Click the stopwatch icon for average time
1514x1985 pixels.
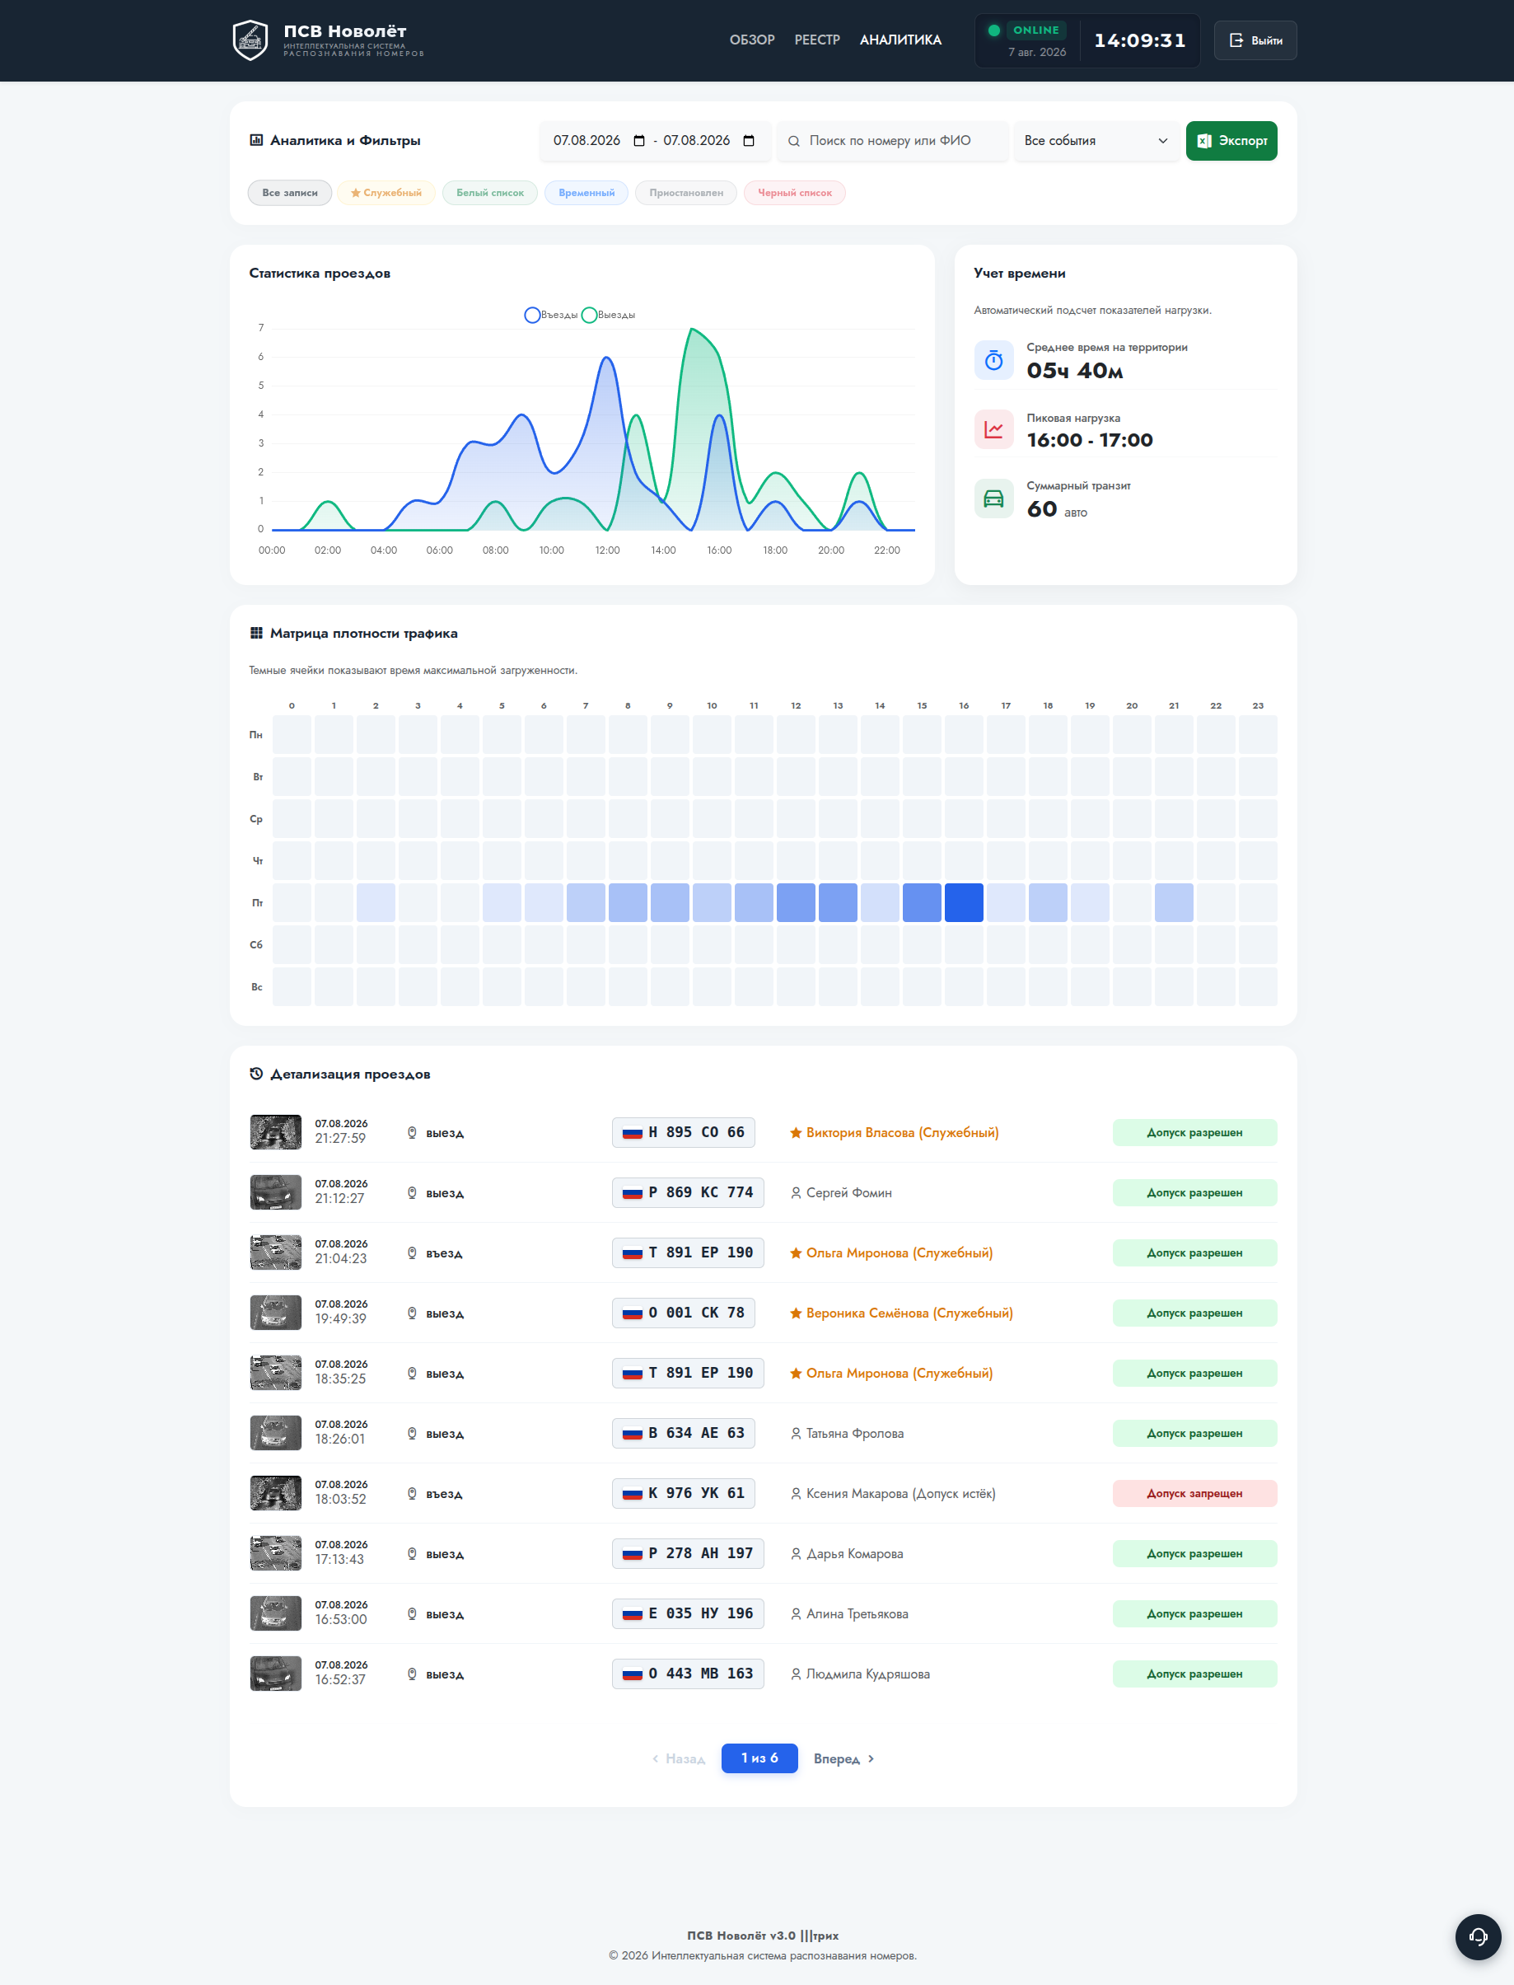coord(993,361)
